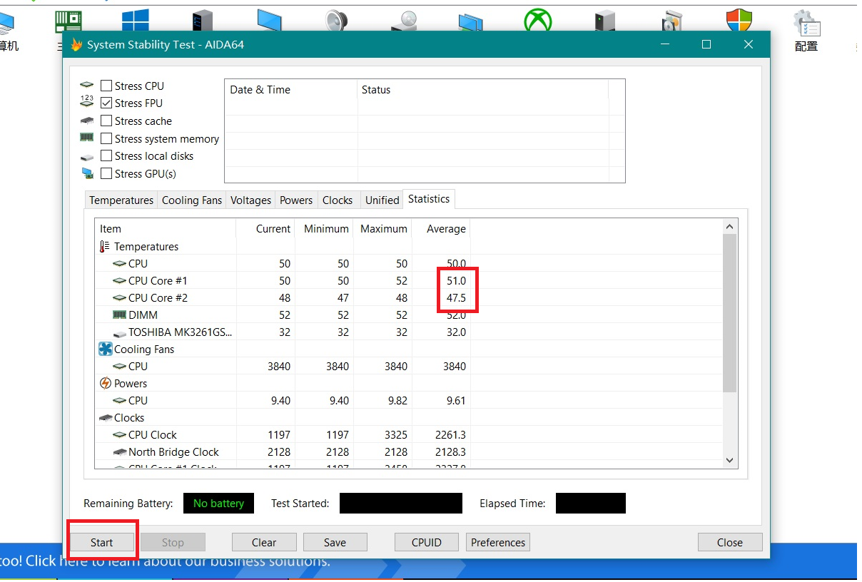Click the DIMM memory module icon
Screen dimensions: 862x582
[119, 315]
